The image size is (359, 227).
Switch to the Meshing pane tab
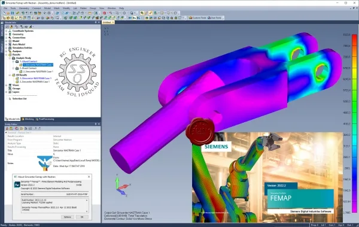tap(28, 119)
